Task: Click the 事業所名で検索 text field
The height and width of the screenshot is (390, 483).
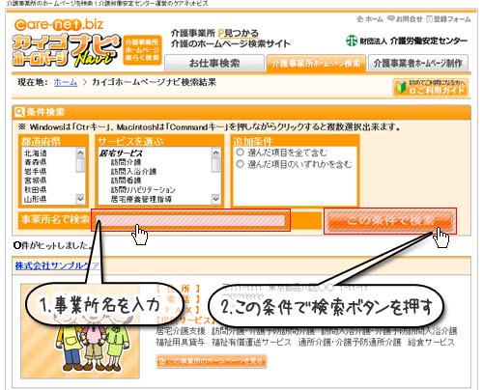Action: coord(190,220)
